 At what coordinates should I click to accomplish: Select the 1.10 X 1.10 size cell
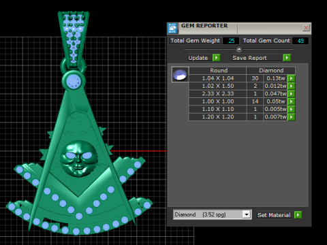pos(217,109)
